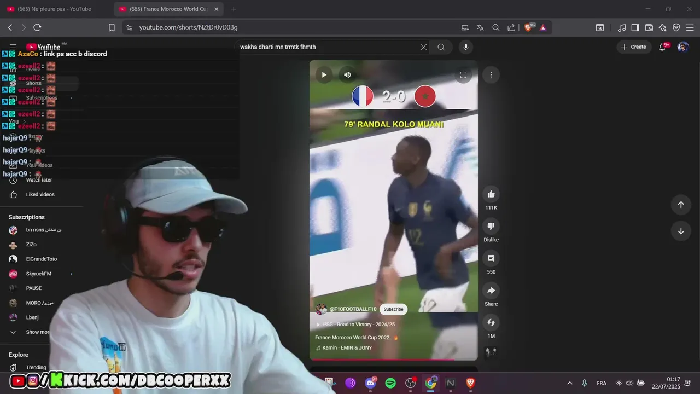Open the @F10FOOTBALLF10 channel link
Screen dimensions: 700x394
pos(353,309)
